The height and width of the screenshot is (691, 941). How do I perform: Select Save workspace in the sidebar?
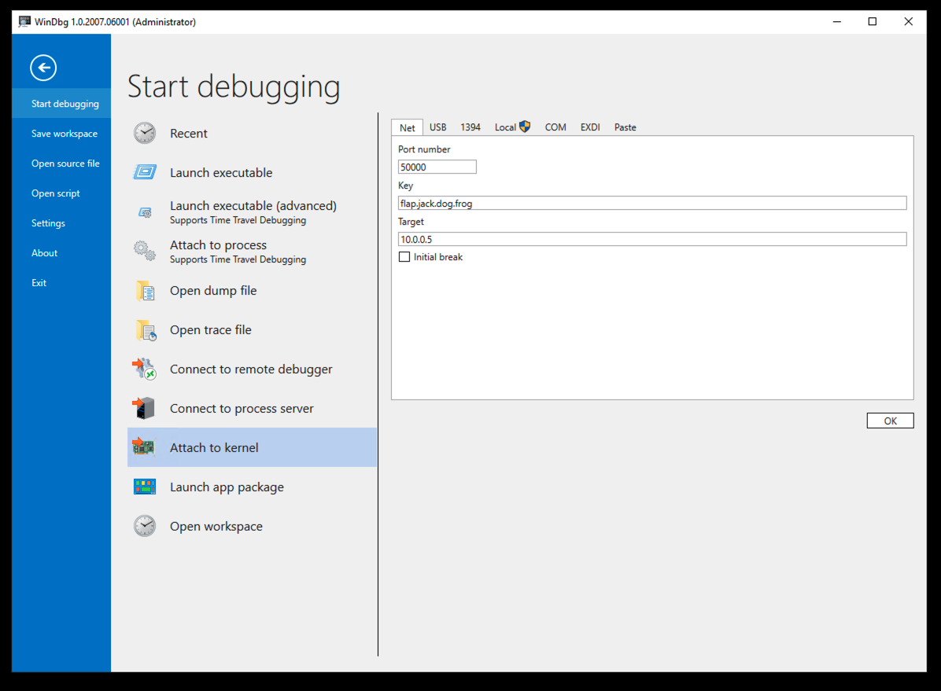coord(61,133)
